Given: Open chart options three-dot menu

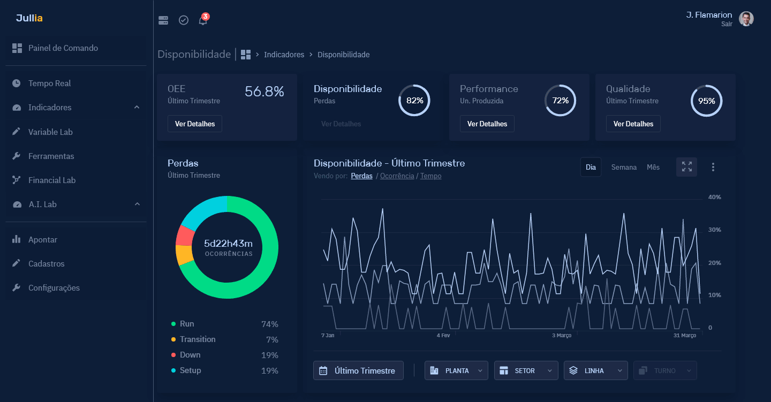Looking at the screenshot, I should coord(713,167).
